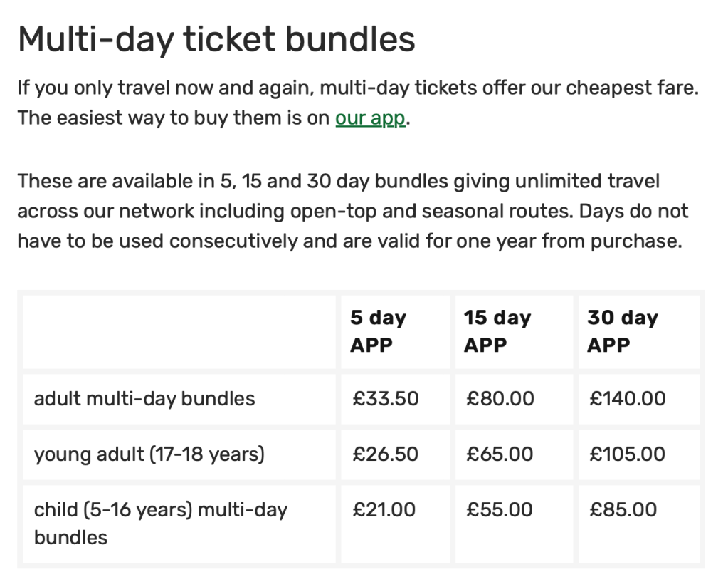Click the child 5 day price £21.00
Screen dimensions: 728x582
click(384, 509)
